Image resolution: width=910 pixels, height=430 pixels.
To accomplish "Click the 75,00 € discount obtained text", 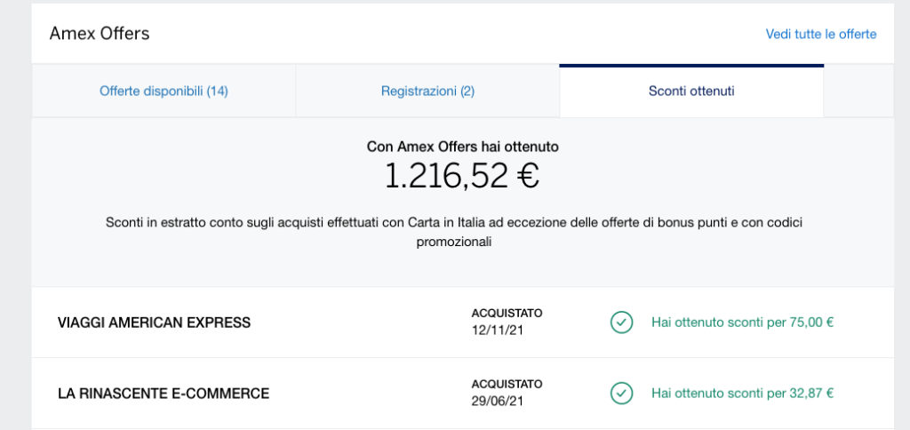I will point(742,322).
